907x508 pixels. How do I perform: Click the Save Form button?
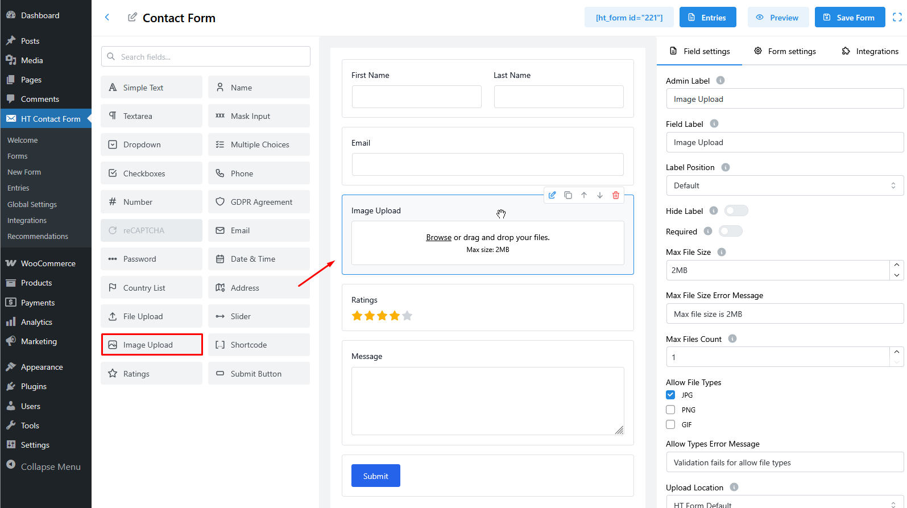[x=850, y=18]
